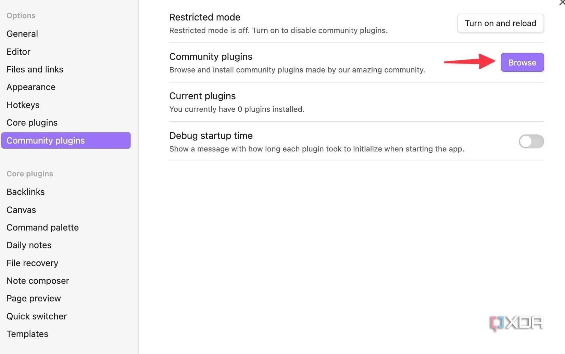Open File recovery plugin settings
Image resolution: width=565 pixels, height=354 pixels.
(x=33, y=263)
